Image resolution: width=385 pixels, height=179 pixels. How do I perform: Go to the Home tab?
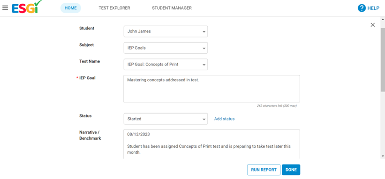(x=71, y=8)
